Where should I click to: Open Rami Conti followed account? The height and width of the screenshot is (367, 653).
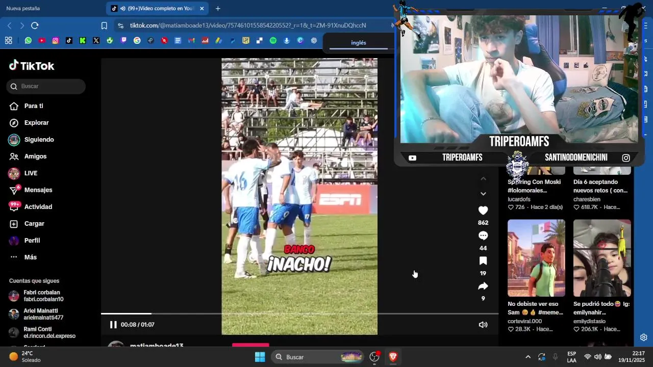[43, 332]
